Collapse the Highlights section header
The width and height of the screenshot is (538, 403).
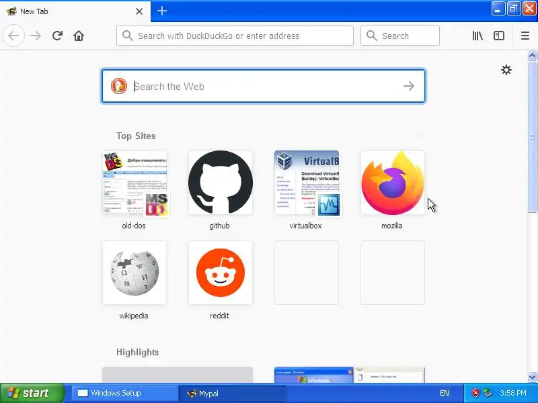click(x=138, y=352)
